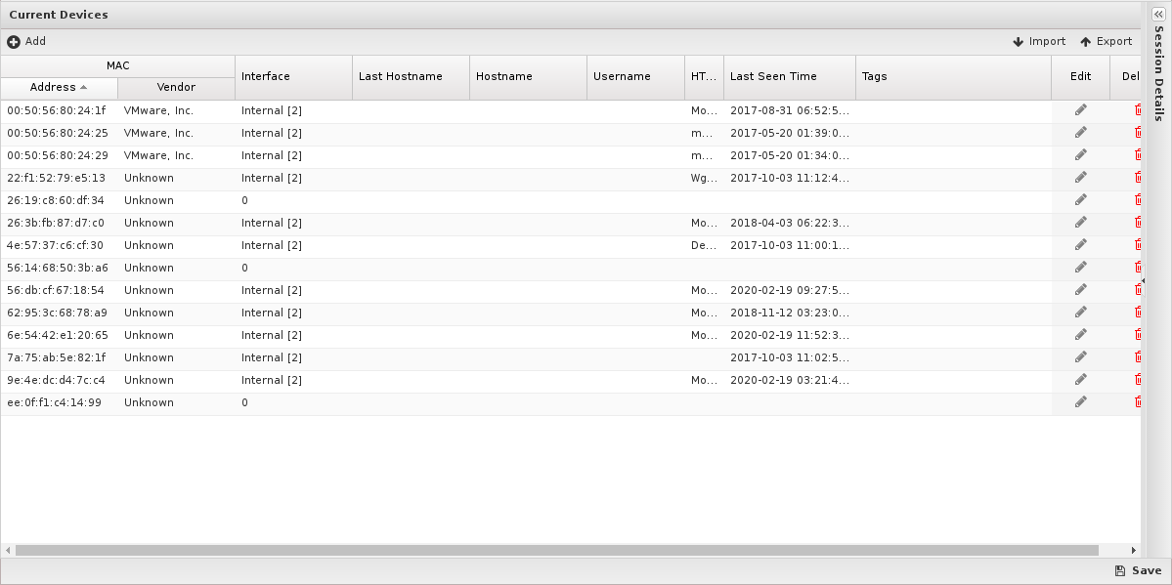Select MAC cell 26:3b:fb:87:d7:c0
Screen dimensions: 1172x585
coord(59,223)
